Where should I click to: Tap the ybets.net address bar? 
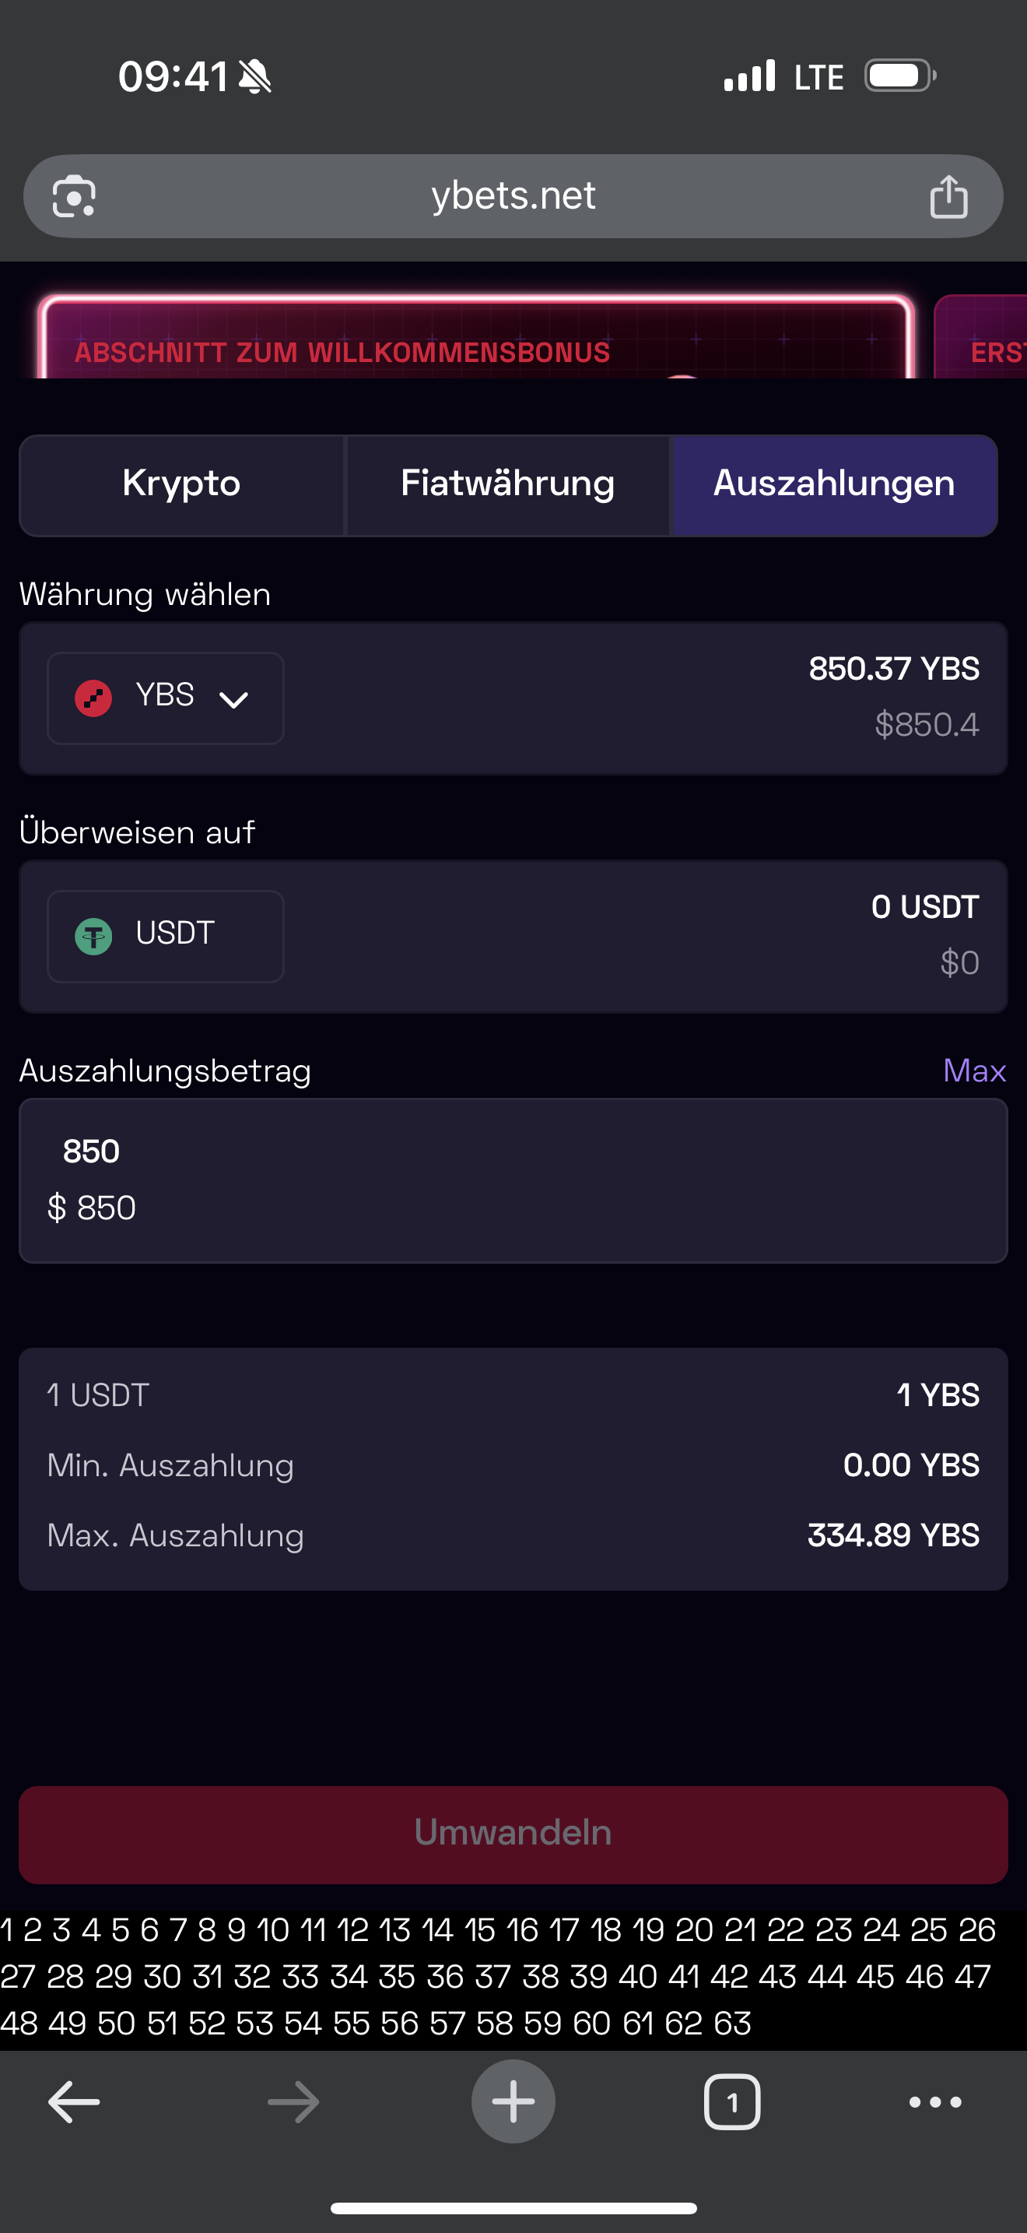pyautogui.click(x=513, y=197)
